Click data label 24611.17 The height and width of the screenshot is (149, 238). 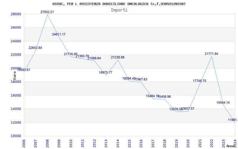coord(59,34)
